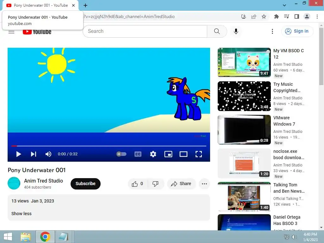The image size is (324, 243).
Task: Toggle Chrome side panel
Action: click(x=297, y=16)
